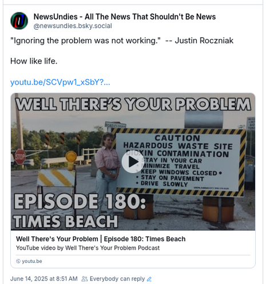Play the embedded YouTube video
This screenshot has width=266, height=284.
pos(133,161)
